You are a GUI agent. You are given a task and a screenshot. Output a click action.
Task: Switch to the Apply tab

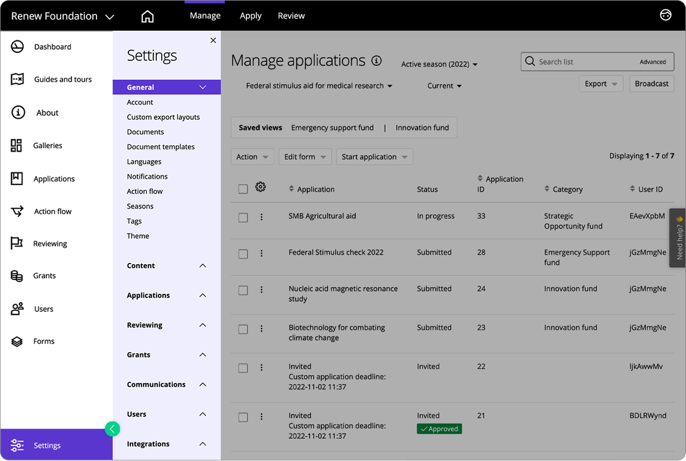coord(250,16)
